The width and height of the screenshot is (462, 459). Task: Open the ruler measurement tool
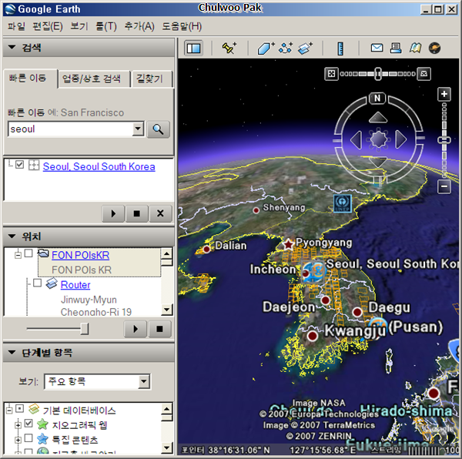[340, 49]
